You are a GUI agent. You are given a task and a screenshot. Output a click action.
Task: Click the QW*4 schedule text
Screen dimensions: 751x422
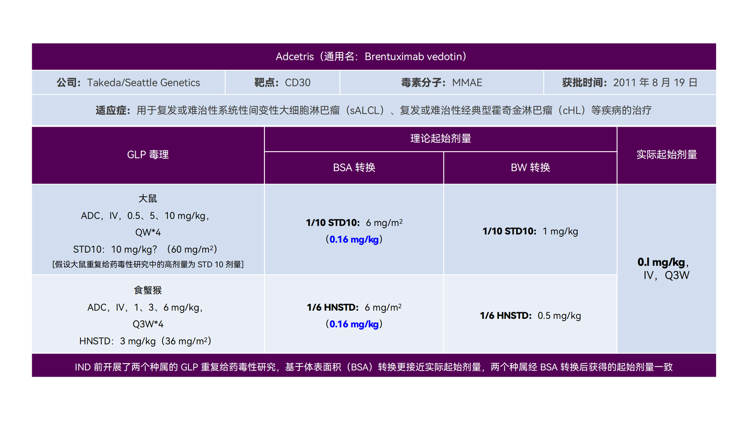(148, 232)
